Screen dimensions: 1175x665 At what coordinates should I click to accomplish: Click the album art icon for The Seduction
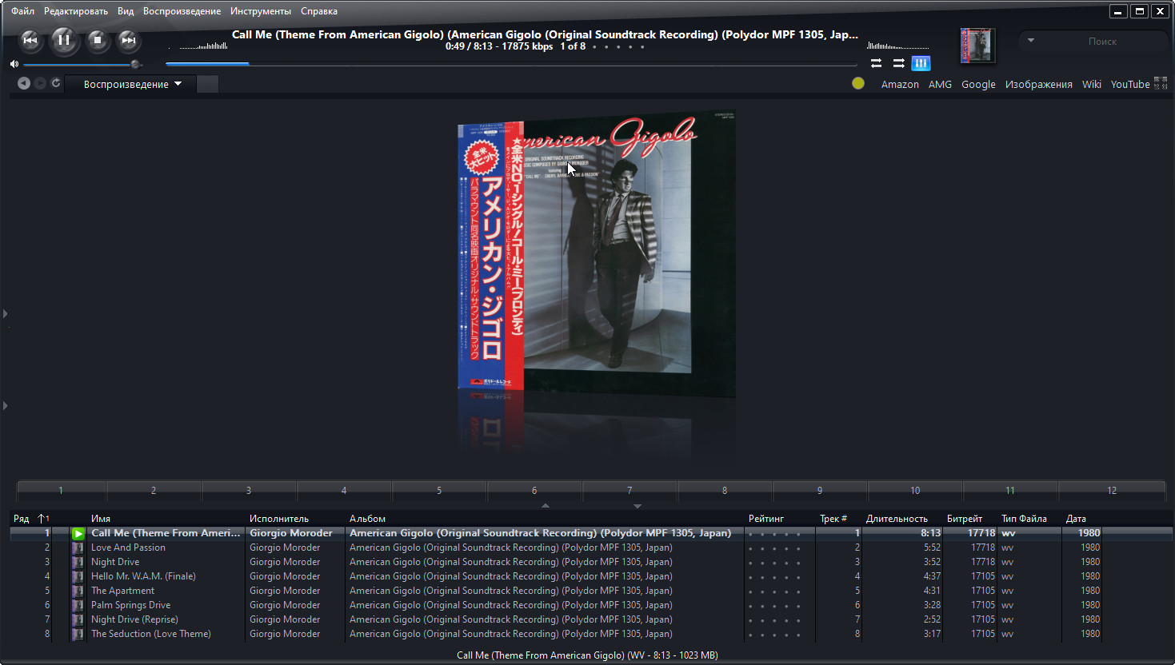[78, 634]
